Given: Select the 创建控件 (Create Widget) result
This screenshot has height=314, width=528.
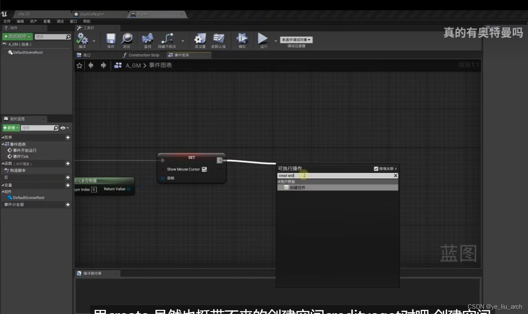Looking at the screenshot, I should (338, 188).
